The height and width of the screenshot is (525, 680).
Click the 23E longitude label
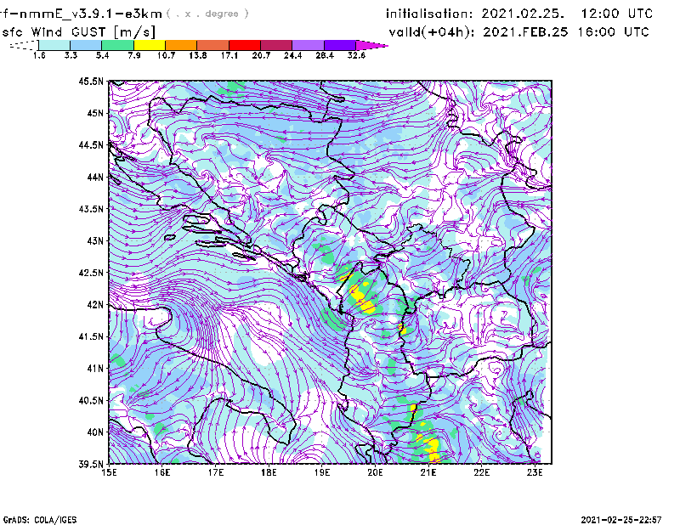(535, 472)
